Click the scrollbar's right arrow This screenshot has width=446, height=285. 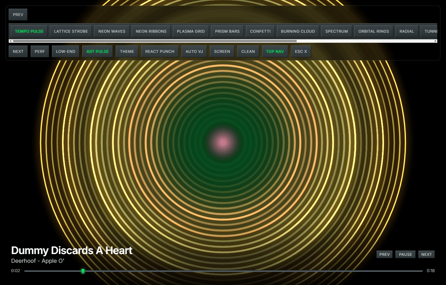[436, 41]
